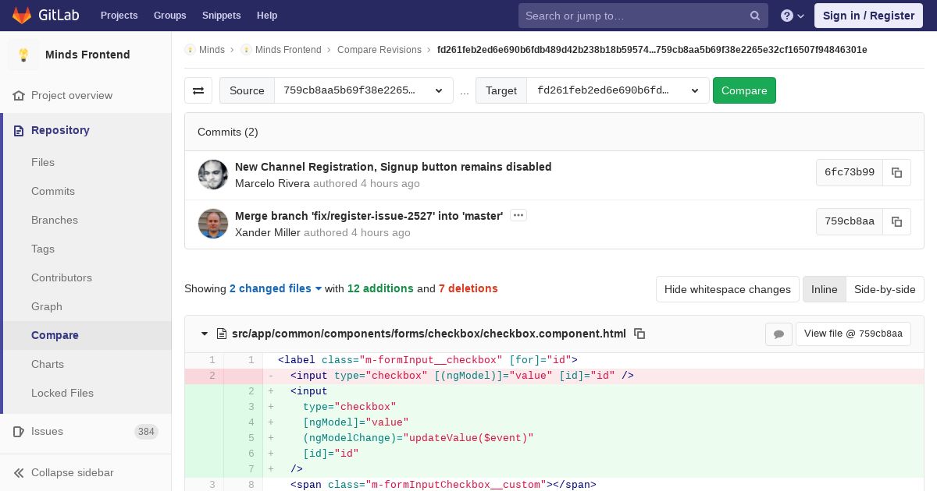The height and width of the screenshot is (491, 937).
Task: Select Charts in sidebar
Action: pyautogui.click(x=48, y=364)
